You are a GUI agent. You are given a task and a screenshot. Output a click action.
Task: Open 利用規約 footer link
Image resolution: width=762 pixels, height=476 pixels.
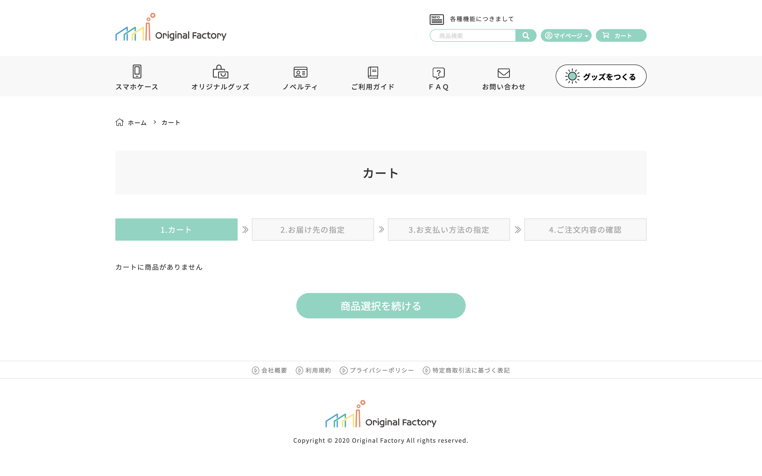(x=318, y=370)
